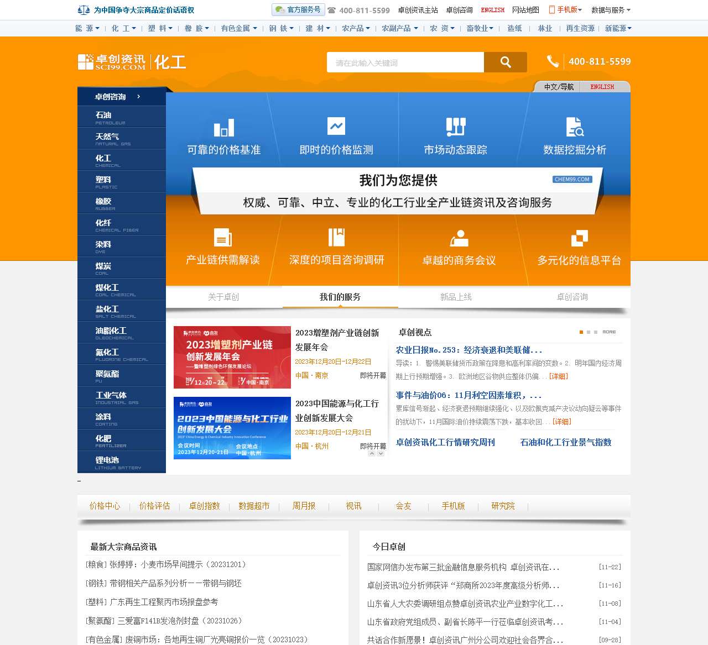
Task: Open 煤化工 Coal Chemical in the sidebar
Action: click(122, 289)
